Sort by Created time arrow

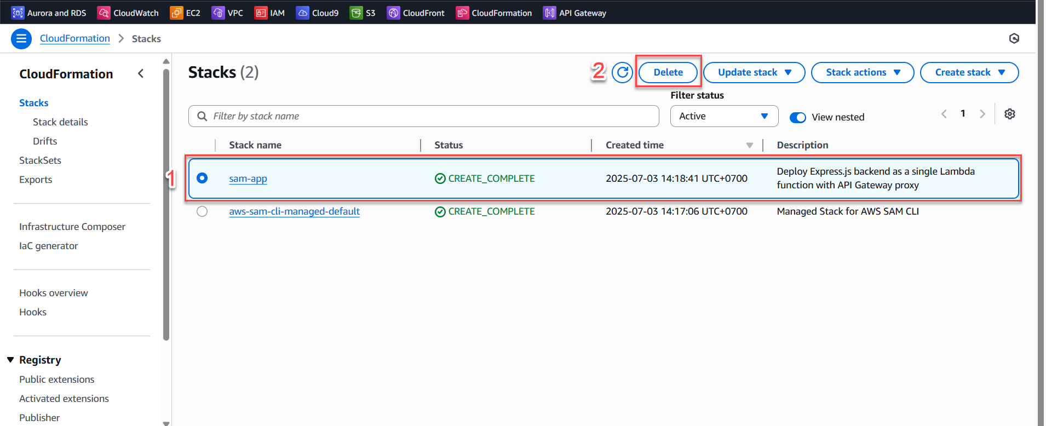(749, 145)
